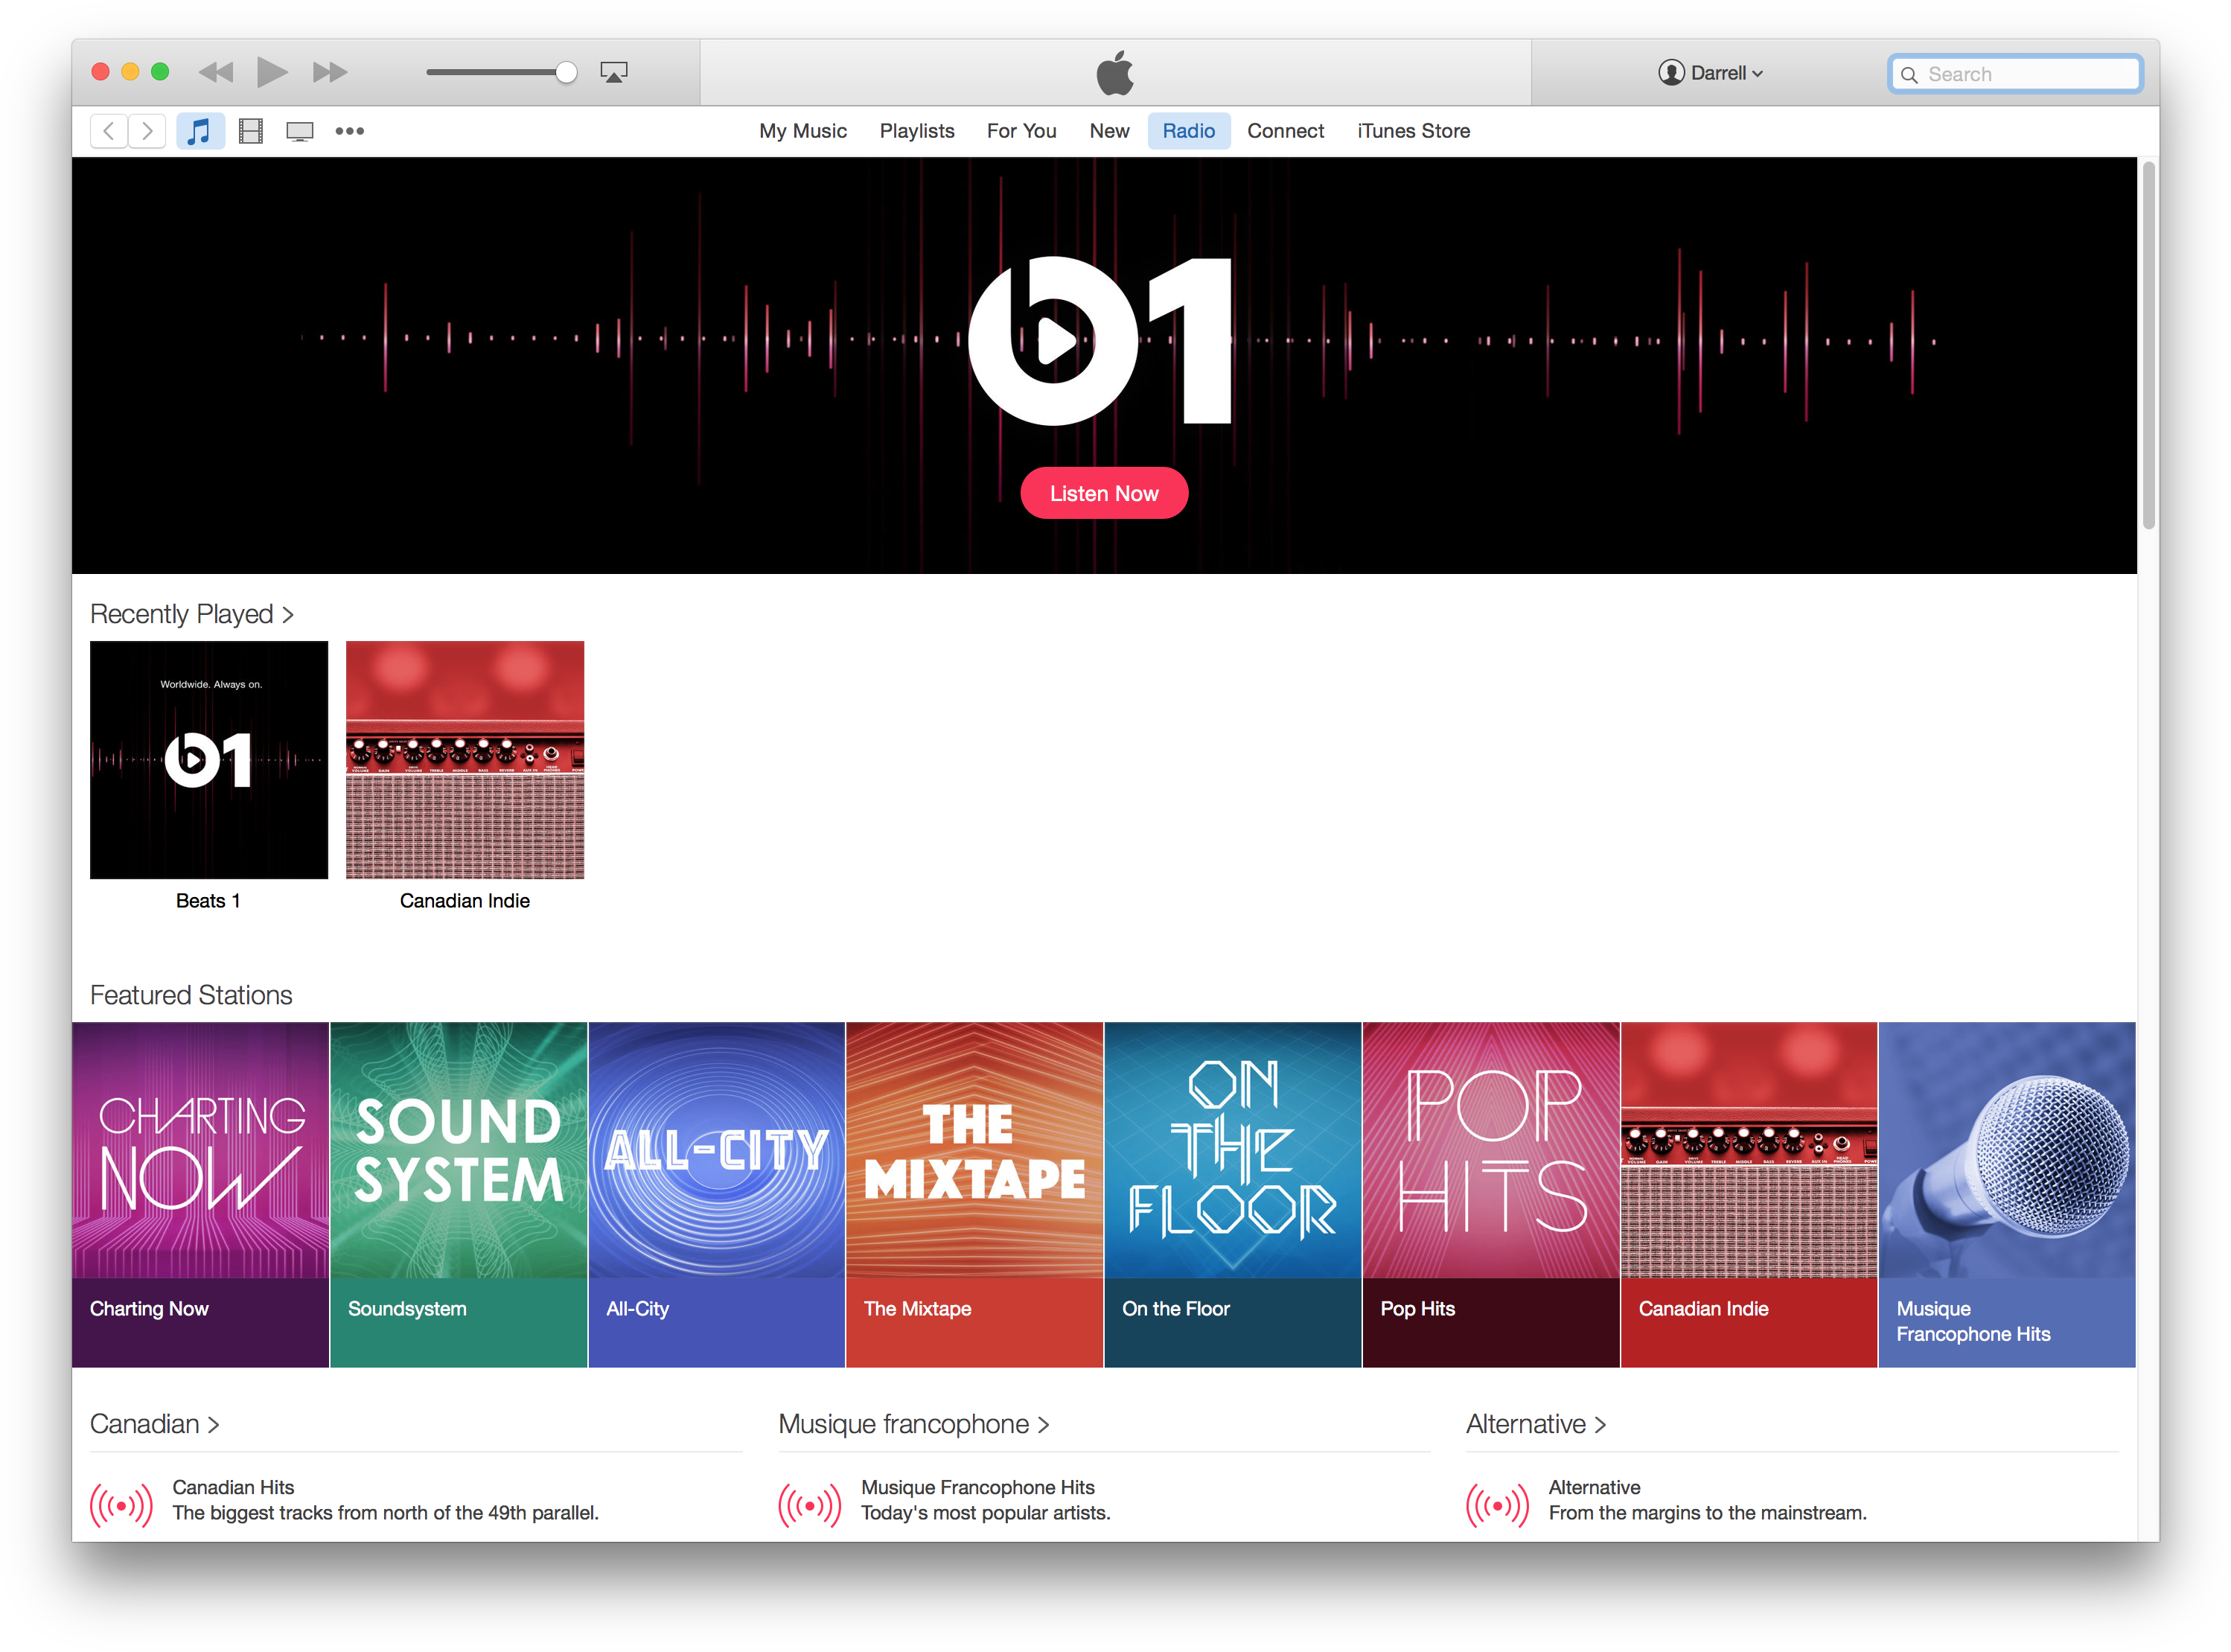Open the Soundsystem station
Screen dimensions: 2231x1652
click(458, 1194)
